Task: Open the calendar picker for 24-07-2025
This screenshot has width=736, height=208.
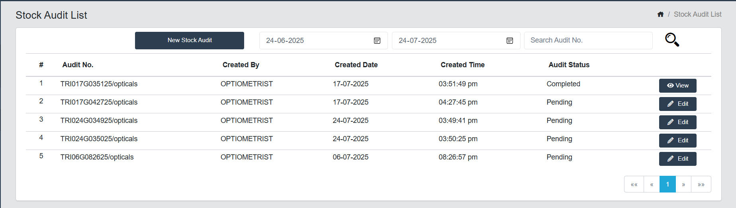Action: [509, 41]
